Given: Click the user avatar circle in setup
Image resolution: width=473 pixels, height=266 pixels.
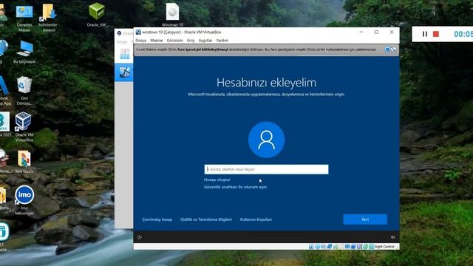Looking at the screenshot, I should pyautogui.click(x=266, y=140).
